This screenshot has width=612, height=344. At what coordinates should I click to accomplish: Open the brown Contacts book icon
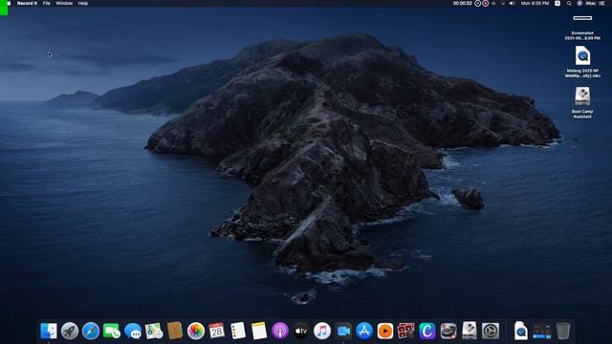[175, 331]
